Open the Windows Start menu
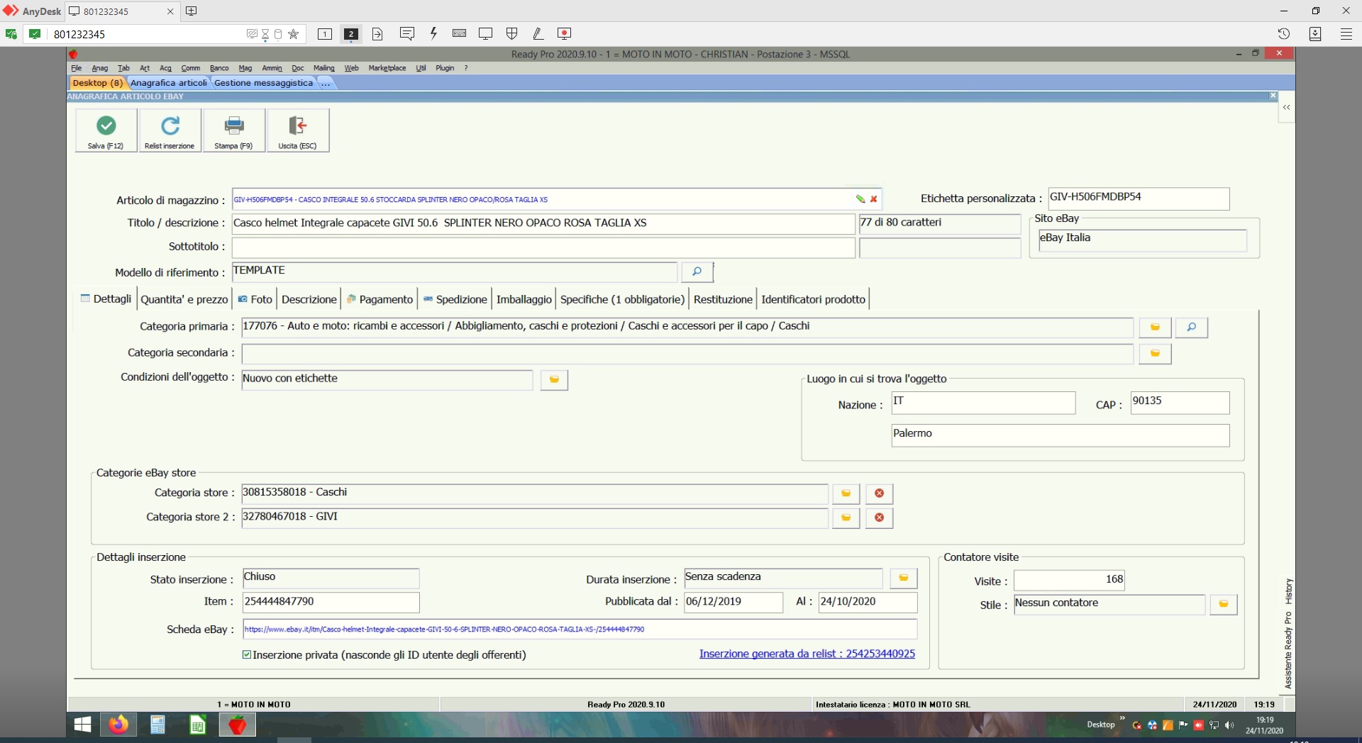Viewport: 1362px width, 743px height. point(83,725)
